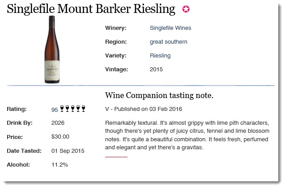The width and height of the screenshot is (285, 188).
Task: Click the wine bottle image
Action: (52, 49)
